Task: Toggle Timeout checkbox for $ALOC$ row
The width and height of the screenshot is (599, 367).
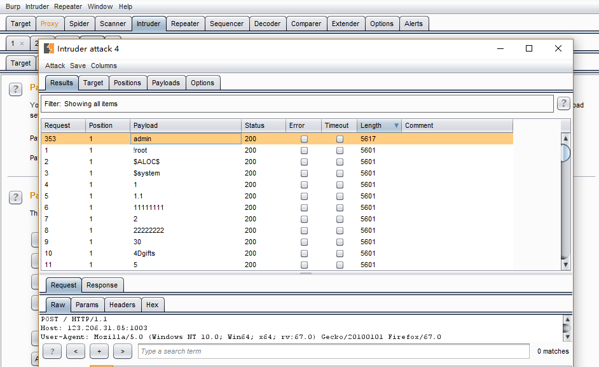Action: pyautogui.click(x=340, y=162)
